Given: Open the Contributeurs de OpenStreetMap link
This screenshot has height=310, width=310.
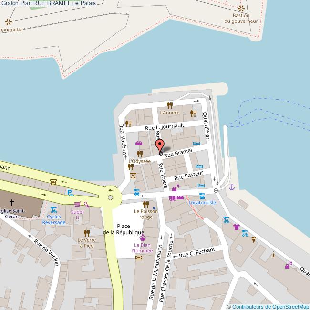Looking at the screenshot, I should point(268,306).
